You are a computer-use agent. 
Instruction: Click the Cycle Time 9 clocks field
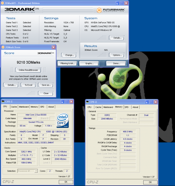tap(128, 150)
